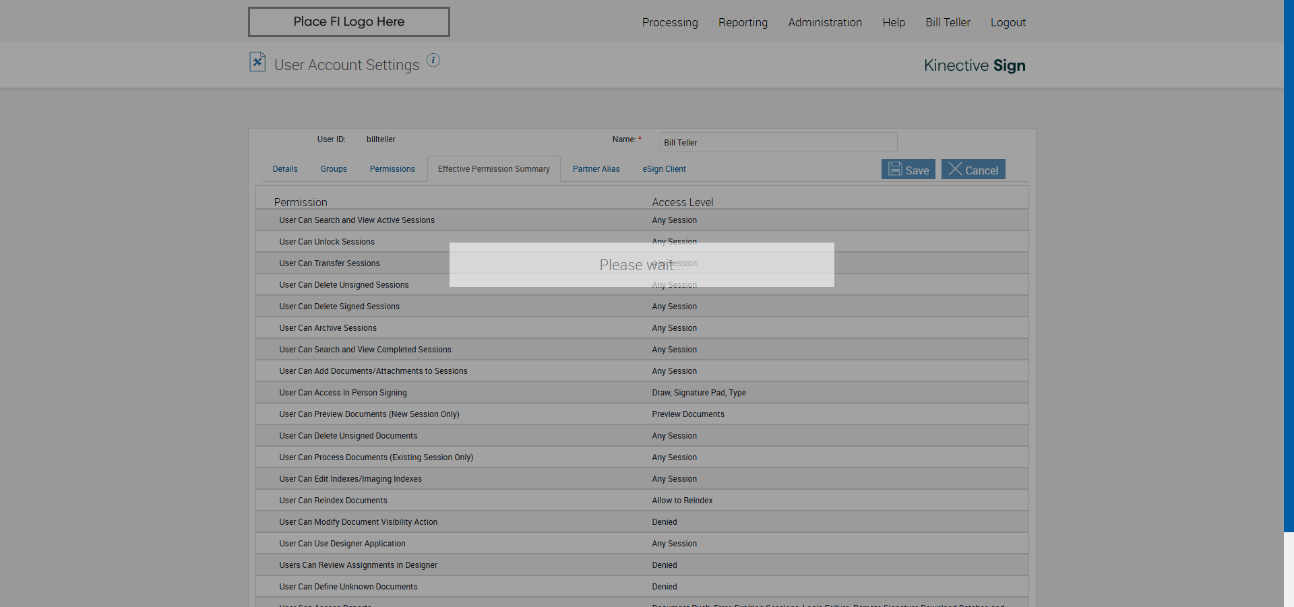This screenshot has height=607, width=1294.
Task: Open the Processing menu
Action: pos(670,22)
